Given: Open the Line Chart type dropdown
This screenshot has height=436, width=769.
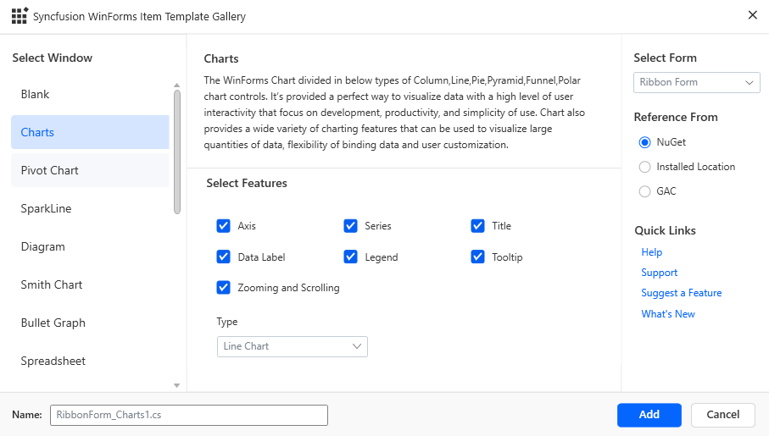Looking at the screenshot, I should point(293,346).
